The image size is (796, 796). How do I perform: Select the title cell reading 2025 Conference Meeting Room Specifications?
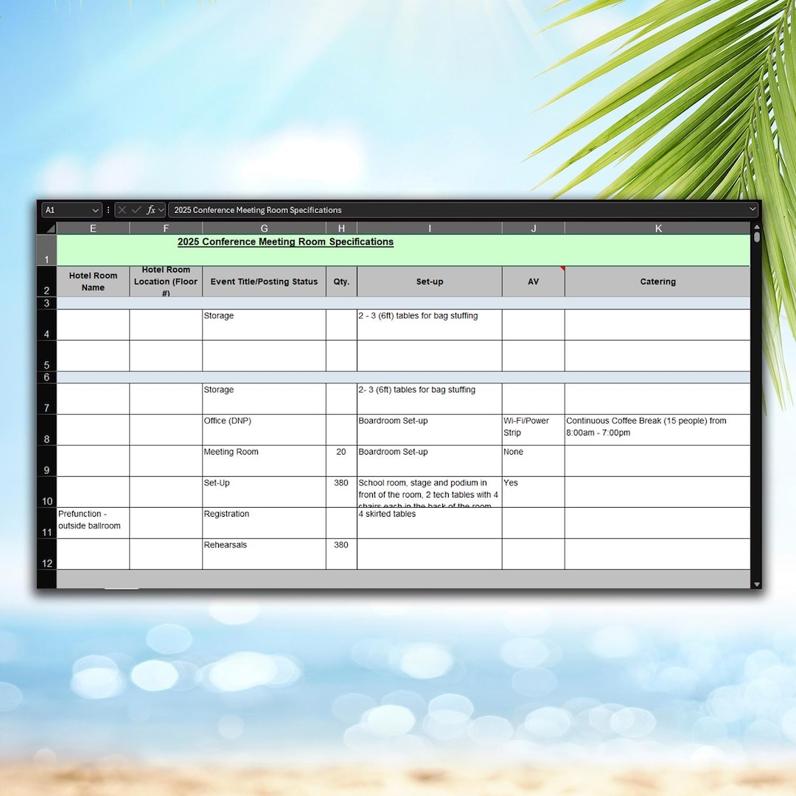285,242
